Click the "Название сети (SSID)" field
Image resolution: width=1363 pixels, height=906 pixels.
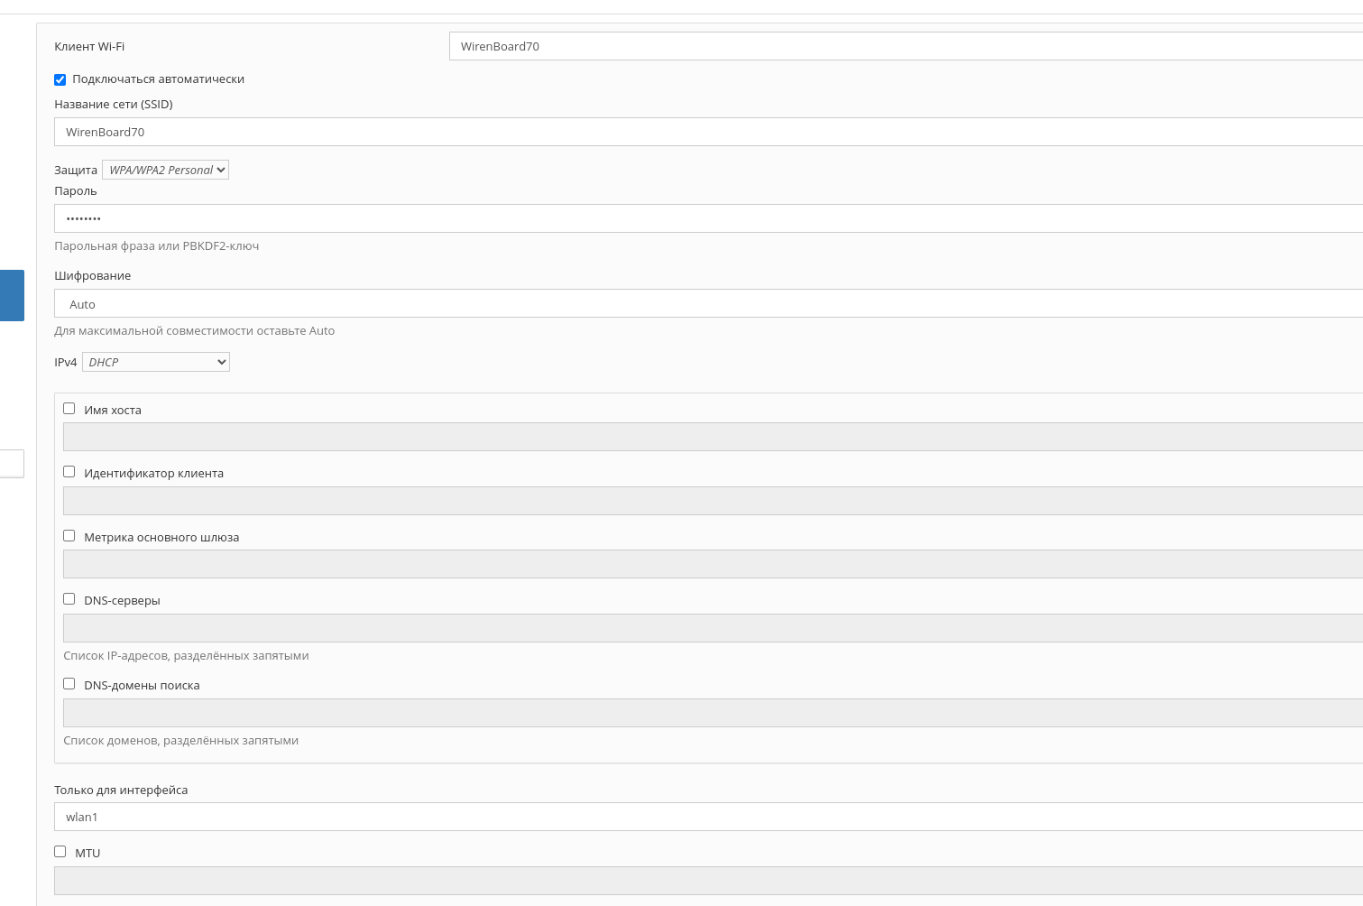(x=708, y=132)
